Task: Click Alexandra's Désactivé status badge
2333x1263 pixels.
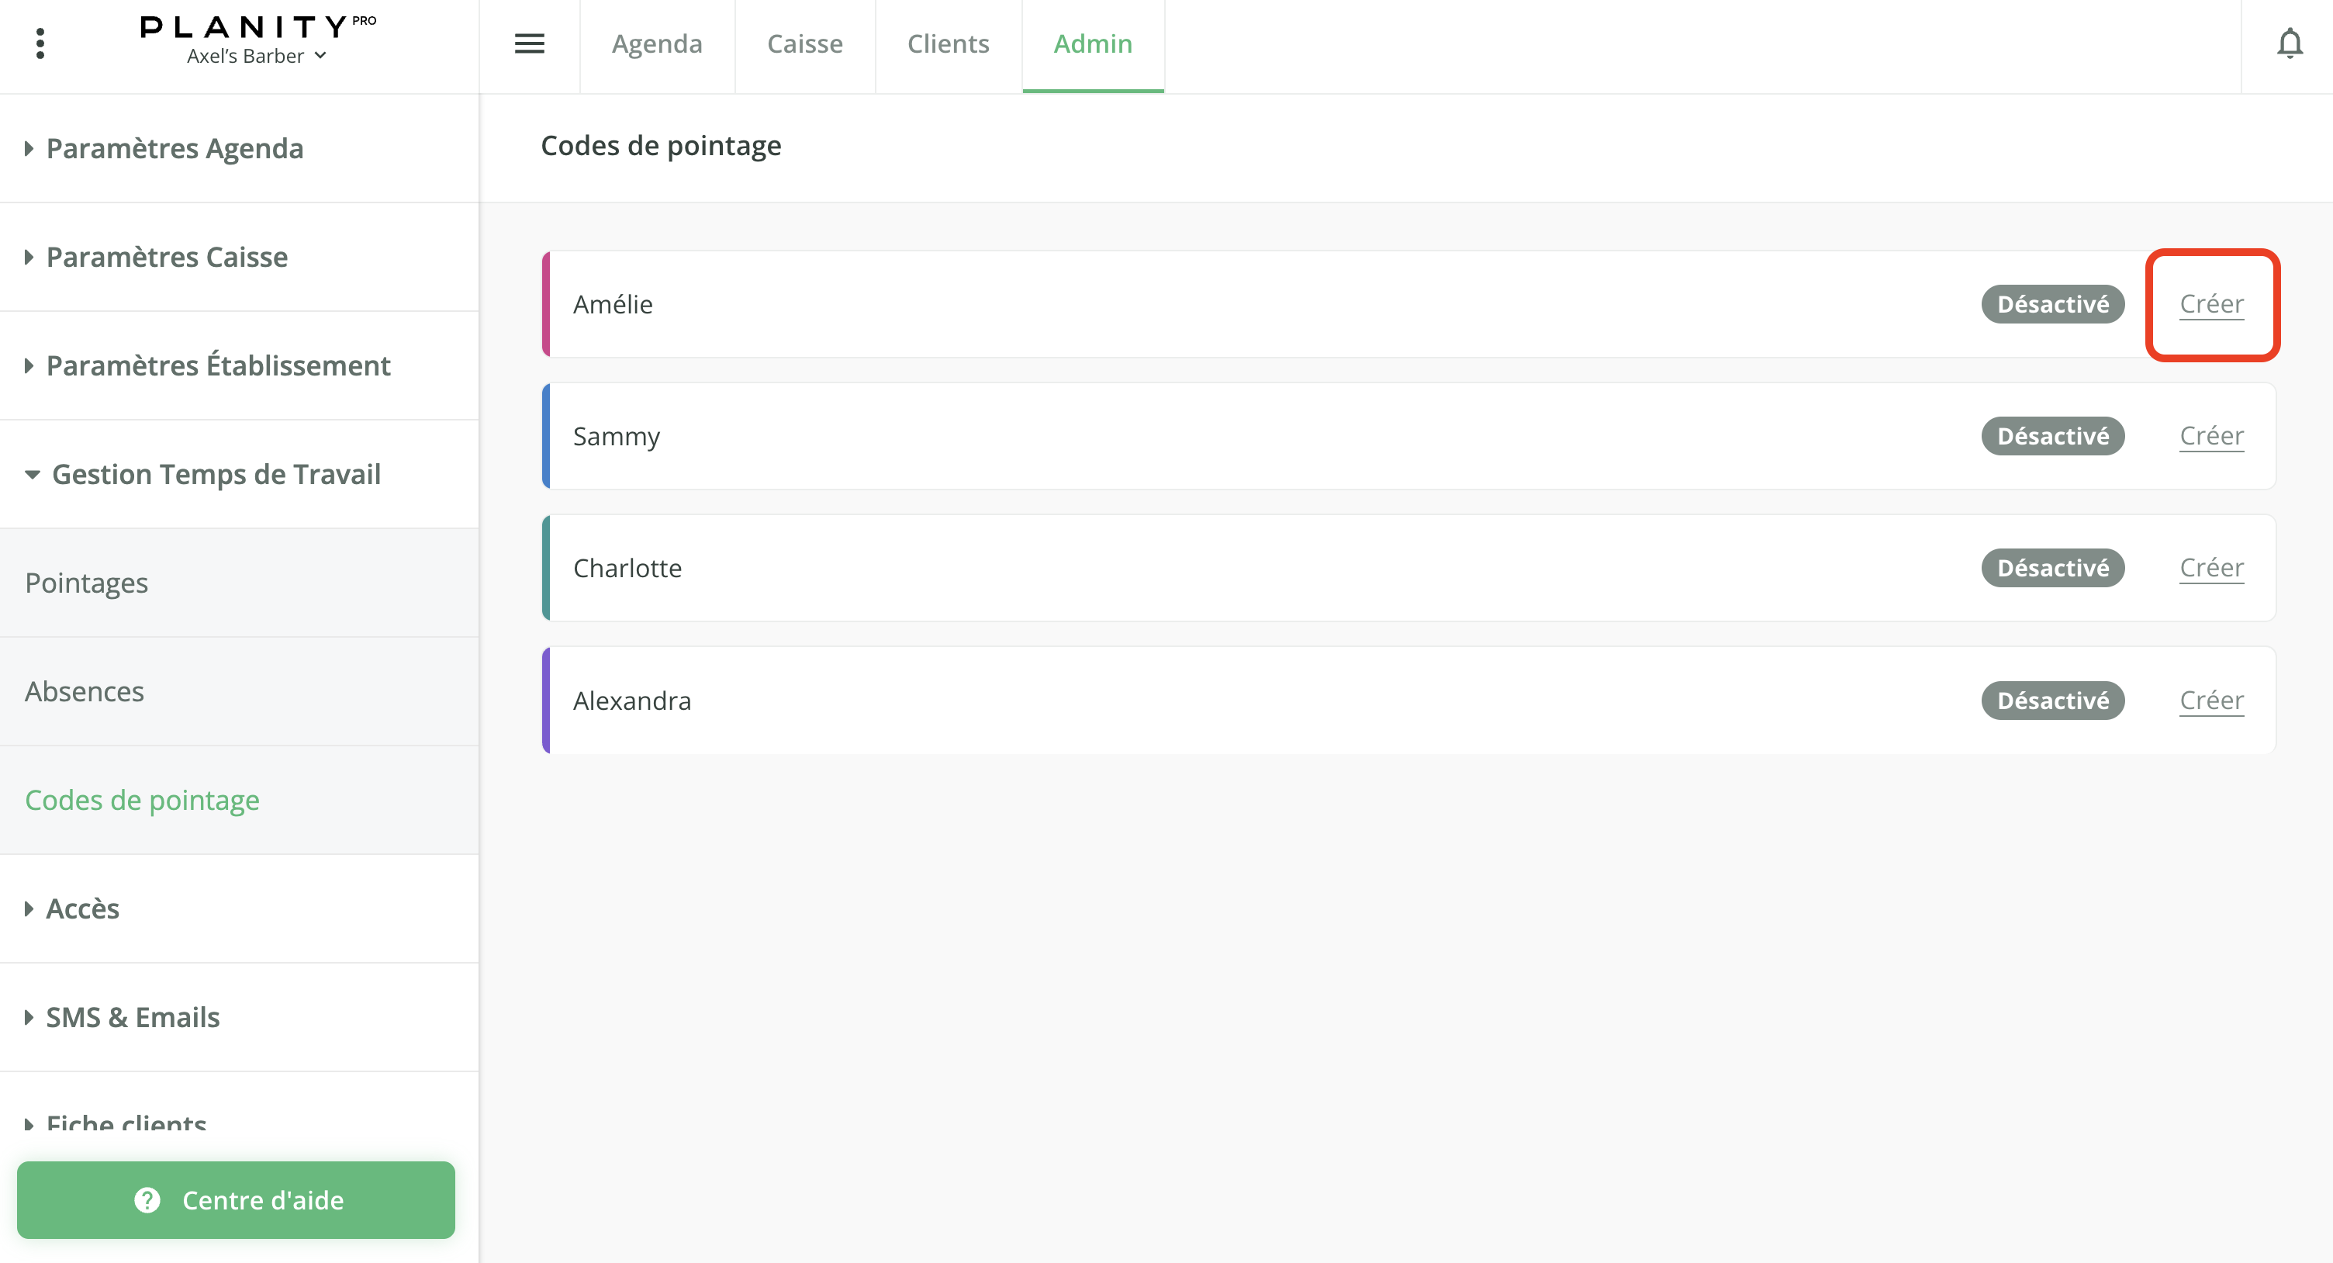Action: 2052,701
